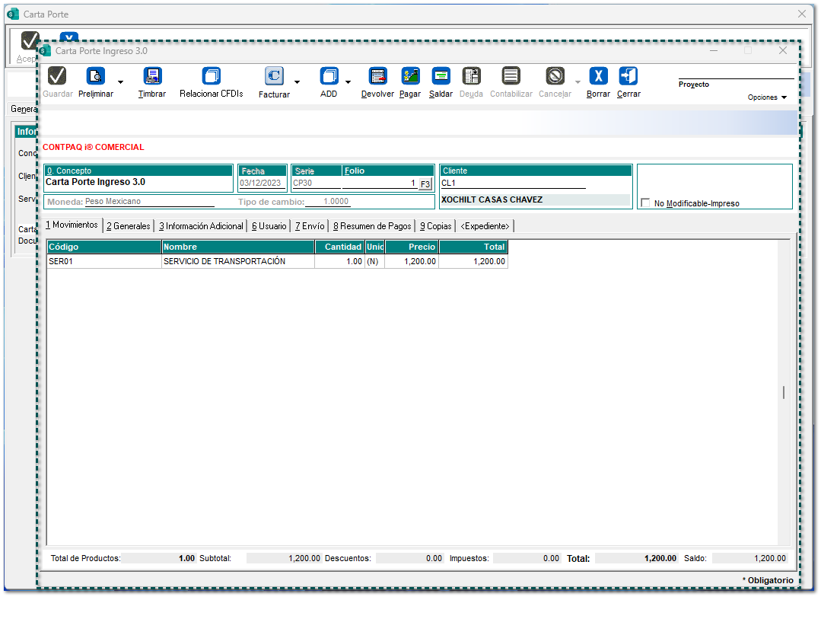Switch to the 2 Generales tab
The width and height of the screenshot is (821, 619).
[129, 226]
